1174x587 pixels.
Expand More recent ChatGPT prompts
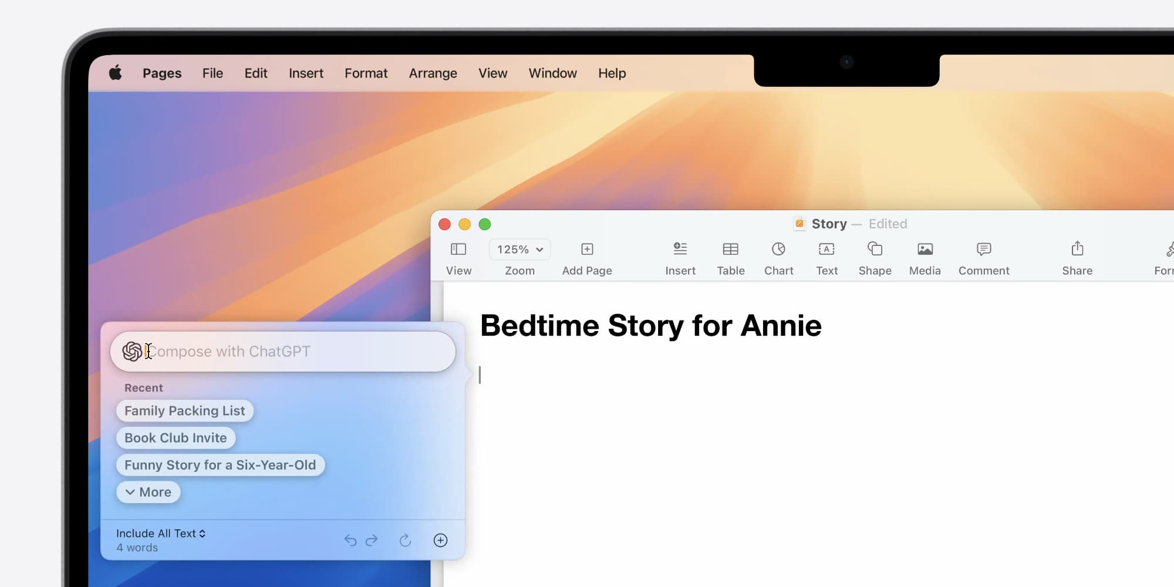tap(147, 492)
